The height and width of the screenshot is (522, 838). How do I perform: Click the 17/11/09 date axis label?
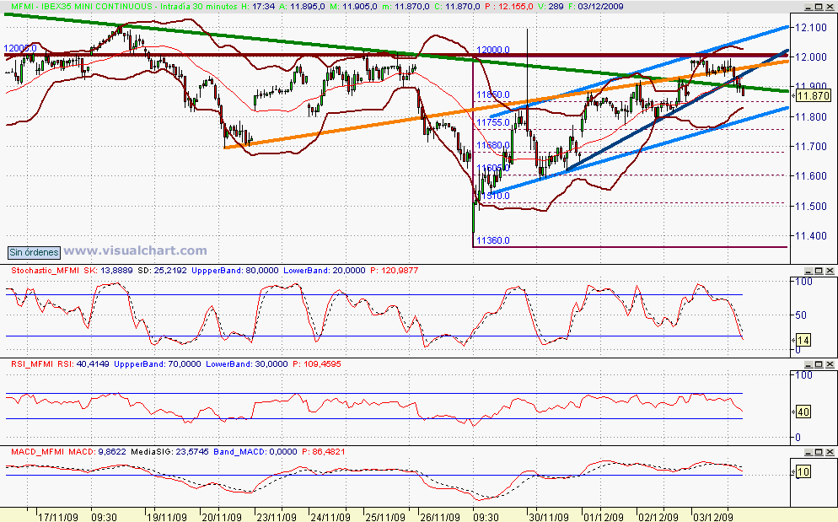(x=57, y=517)
